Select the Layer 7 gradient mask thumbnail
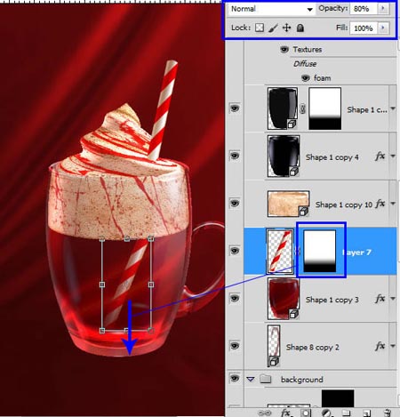400x417 pixels. [x=320, y=251]
